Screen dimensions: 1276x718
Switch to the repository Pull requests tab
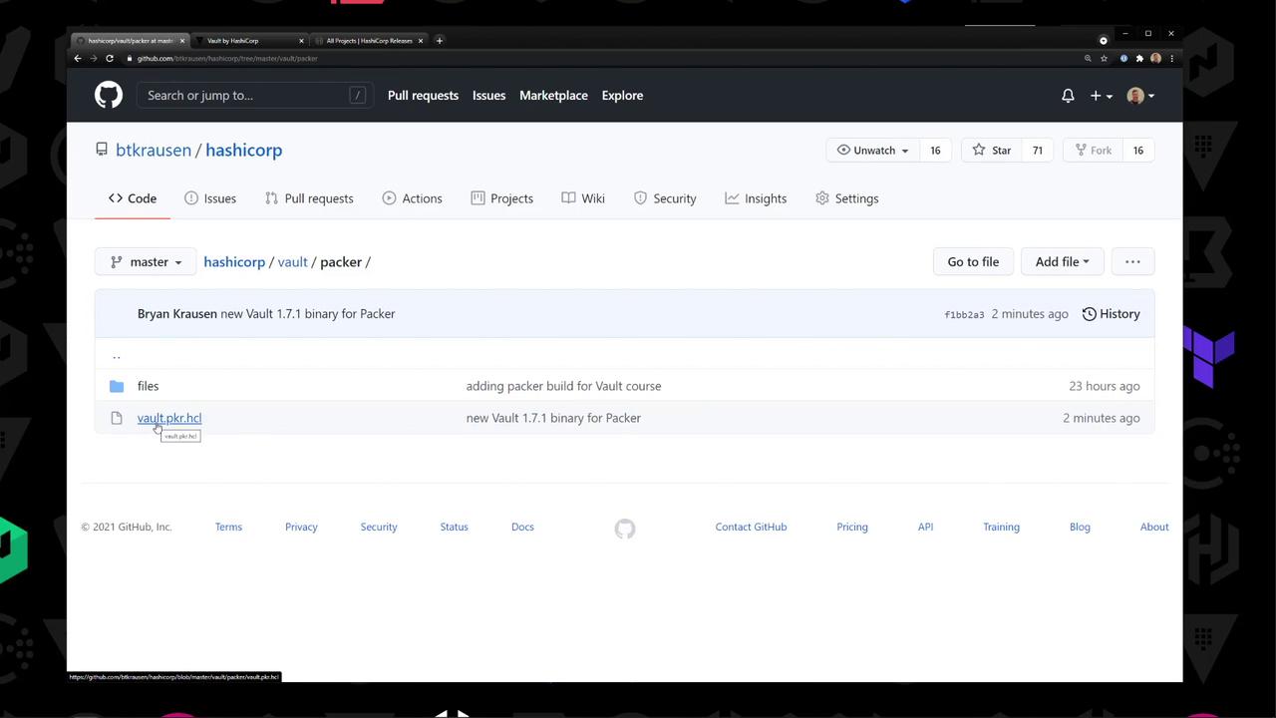[309, 198]
